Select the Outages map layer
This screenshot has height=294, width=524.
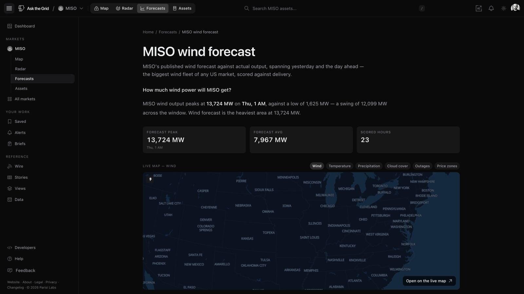click(x=422, y=166)
